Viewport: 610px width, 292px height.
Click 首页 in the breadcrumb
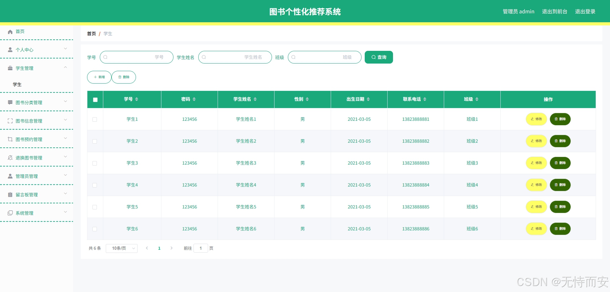point(91,34)
